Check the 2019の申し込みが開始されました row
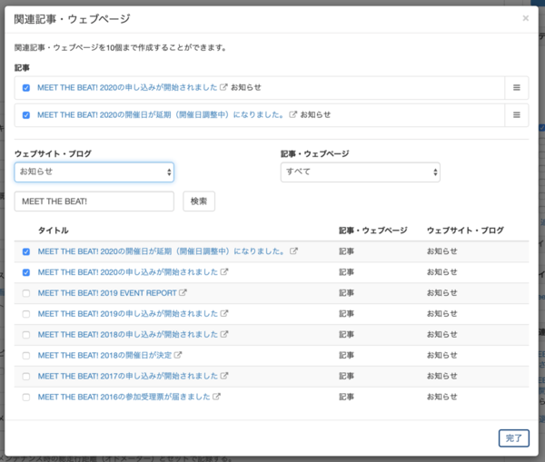Screen dimensions: 545x462 point(26,314)
